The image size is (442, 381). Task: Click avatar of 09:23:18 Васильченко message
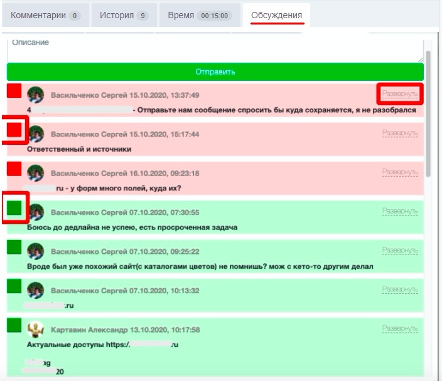[36, 172]
